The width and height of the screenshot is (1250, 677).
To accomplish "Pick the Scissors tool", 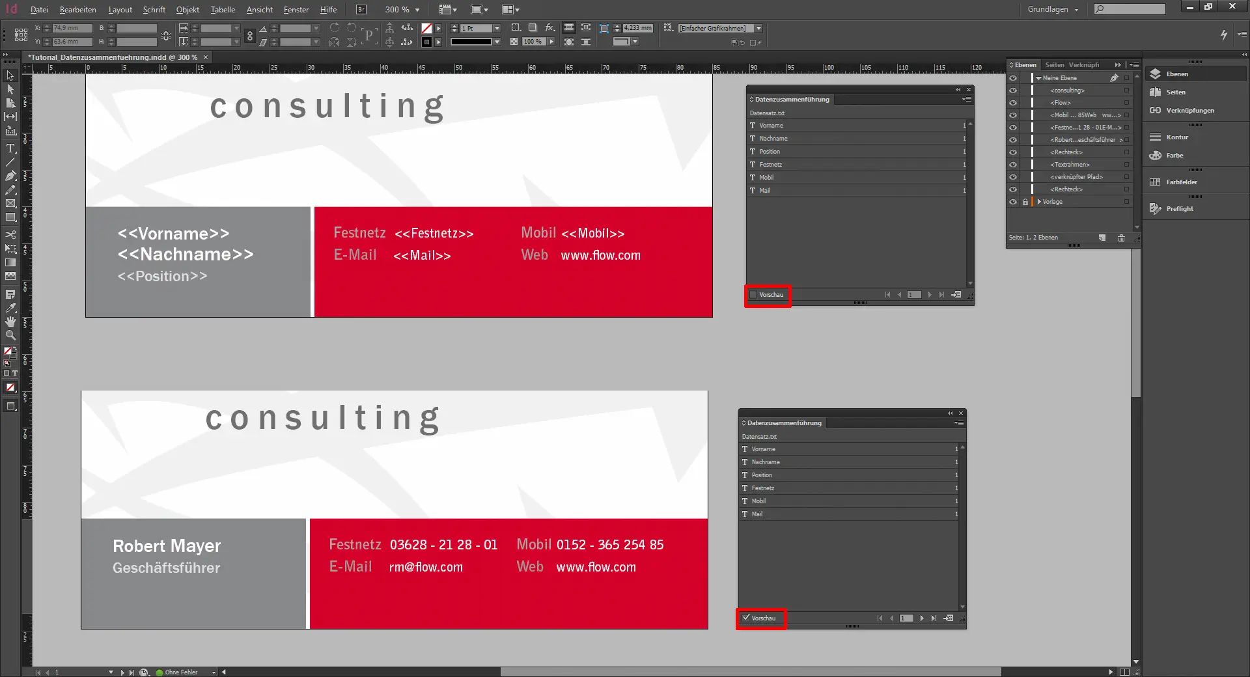I will click(10, 234).
